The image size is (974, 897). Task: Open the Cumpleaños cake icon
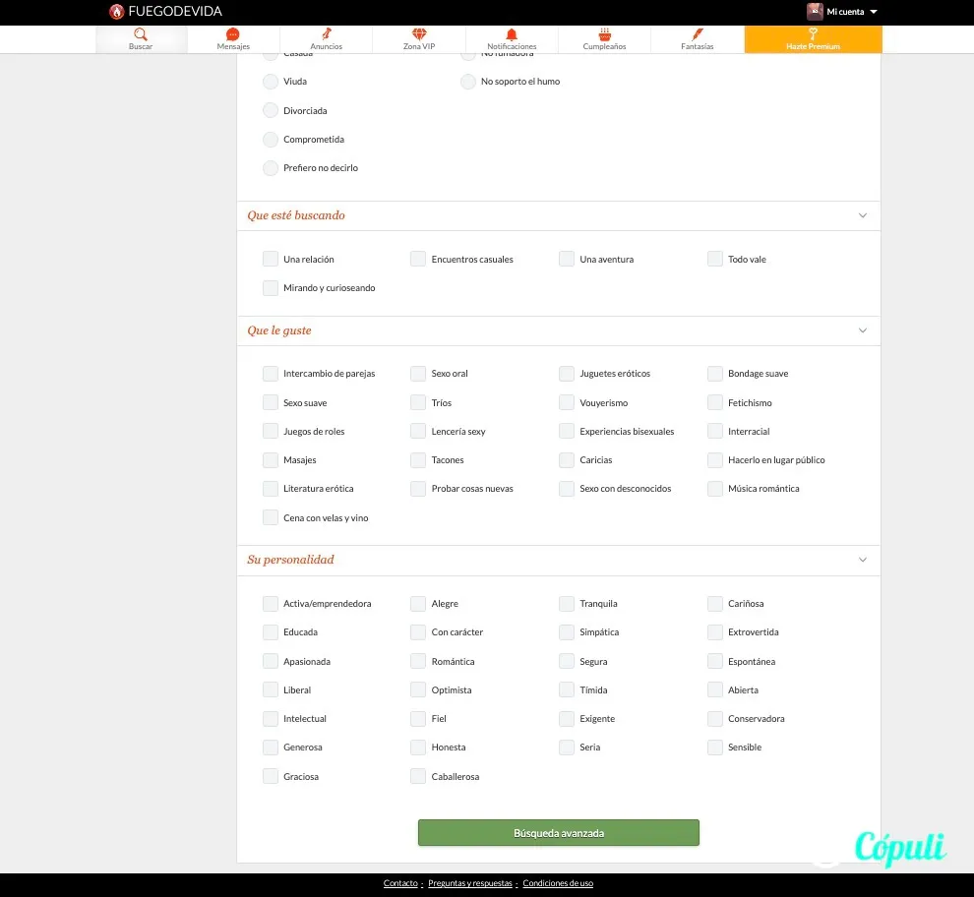(604, 34)
